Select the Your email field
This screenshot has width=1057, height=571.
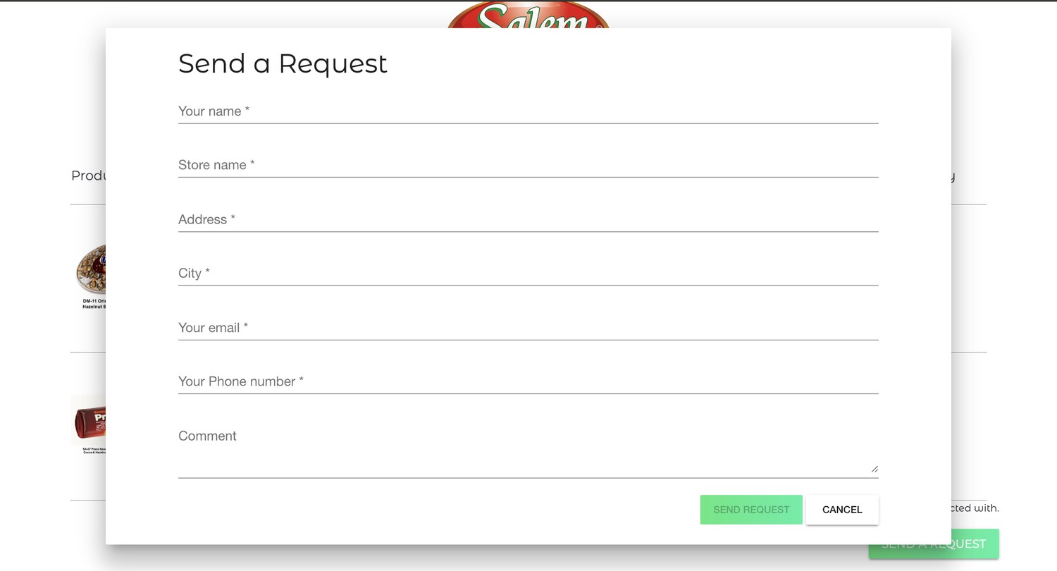coord(528,328)
